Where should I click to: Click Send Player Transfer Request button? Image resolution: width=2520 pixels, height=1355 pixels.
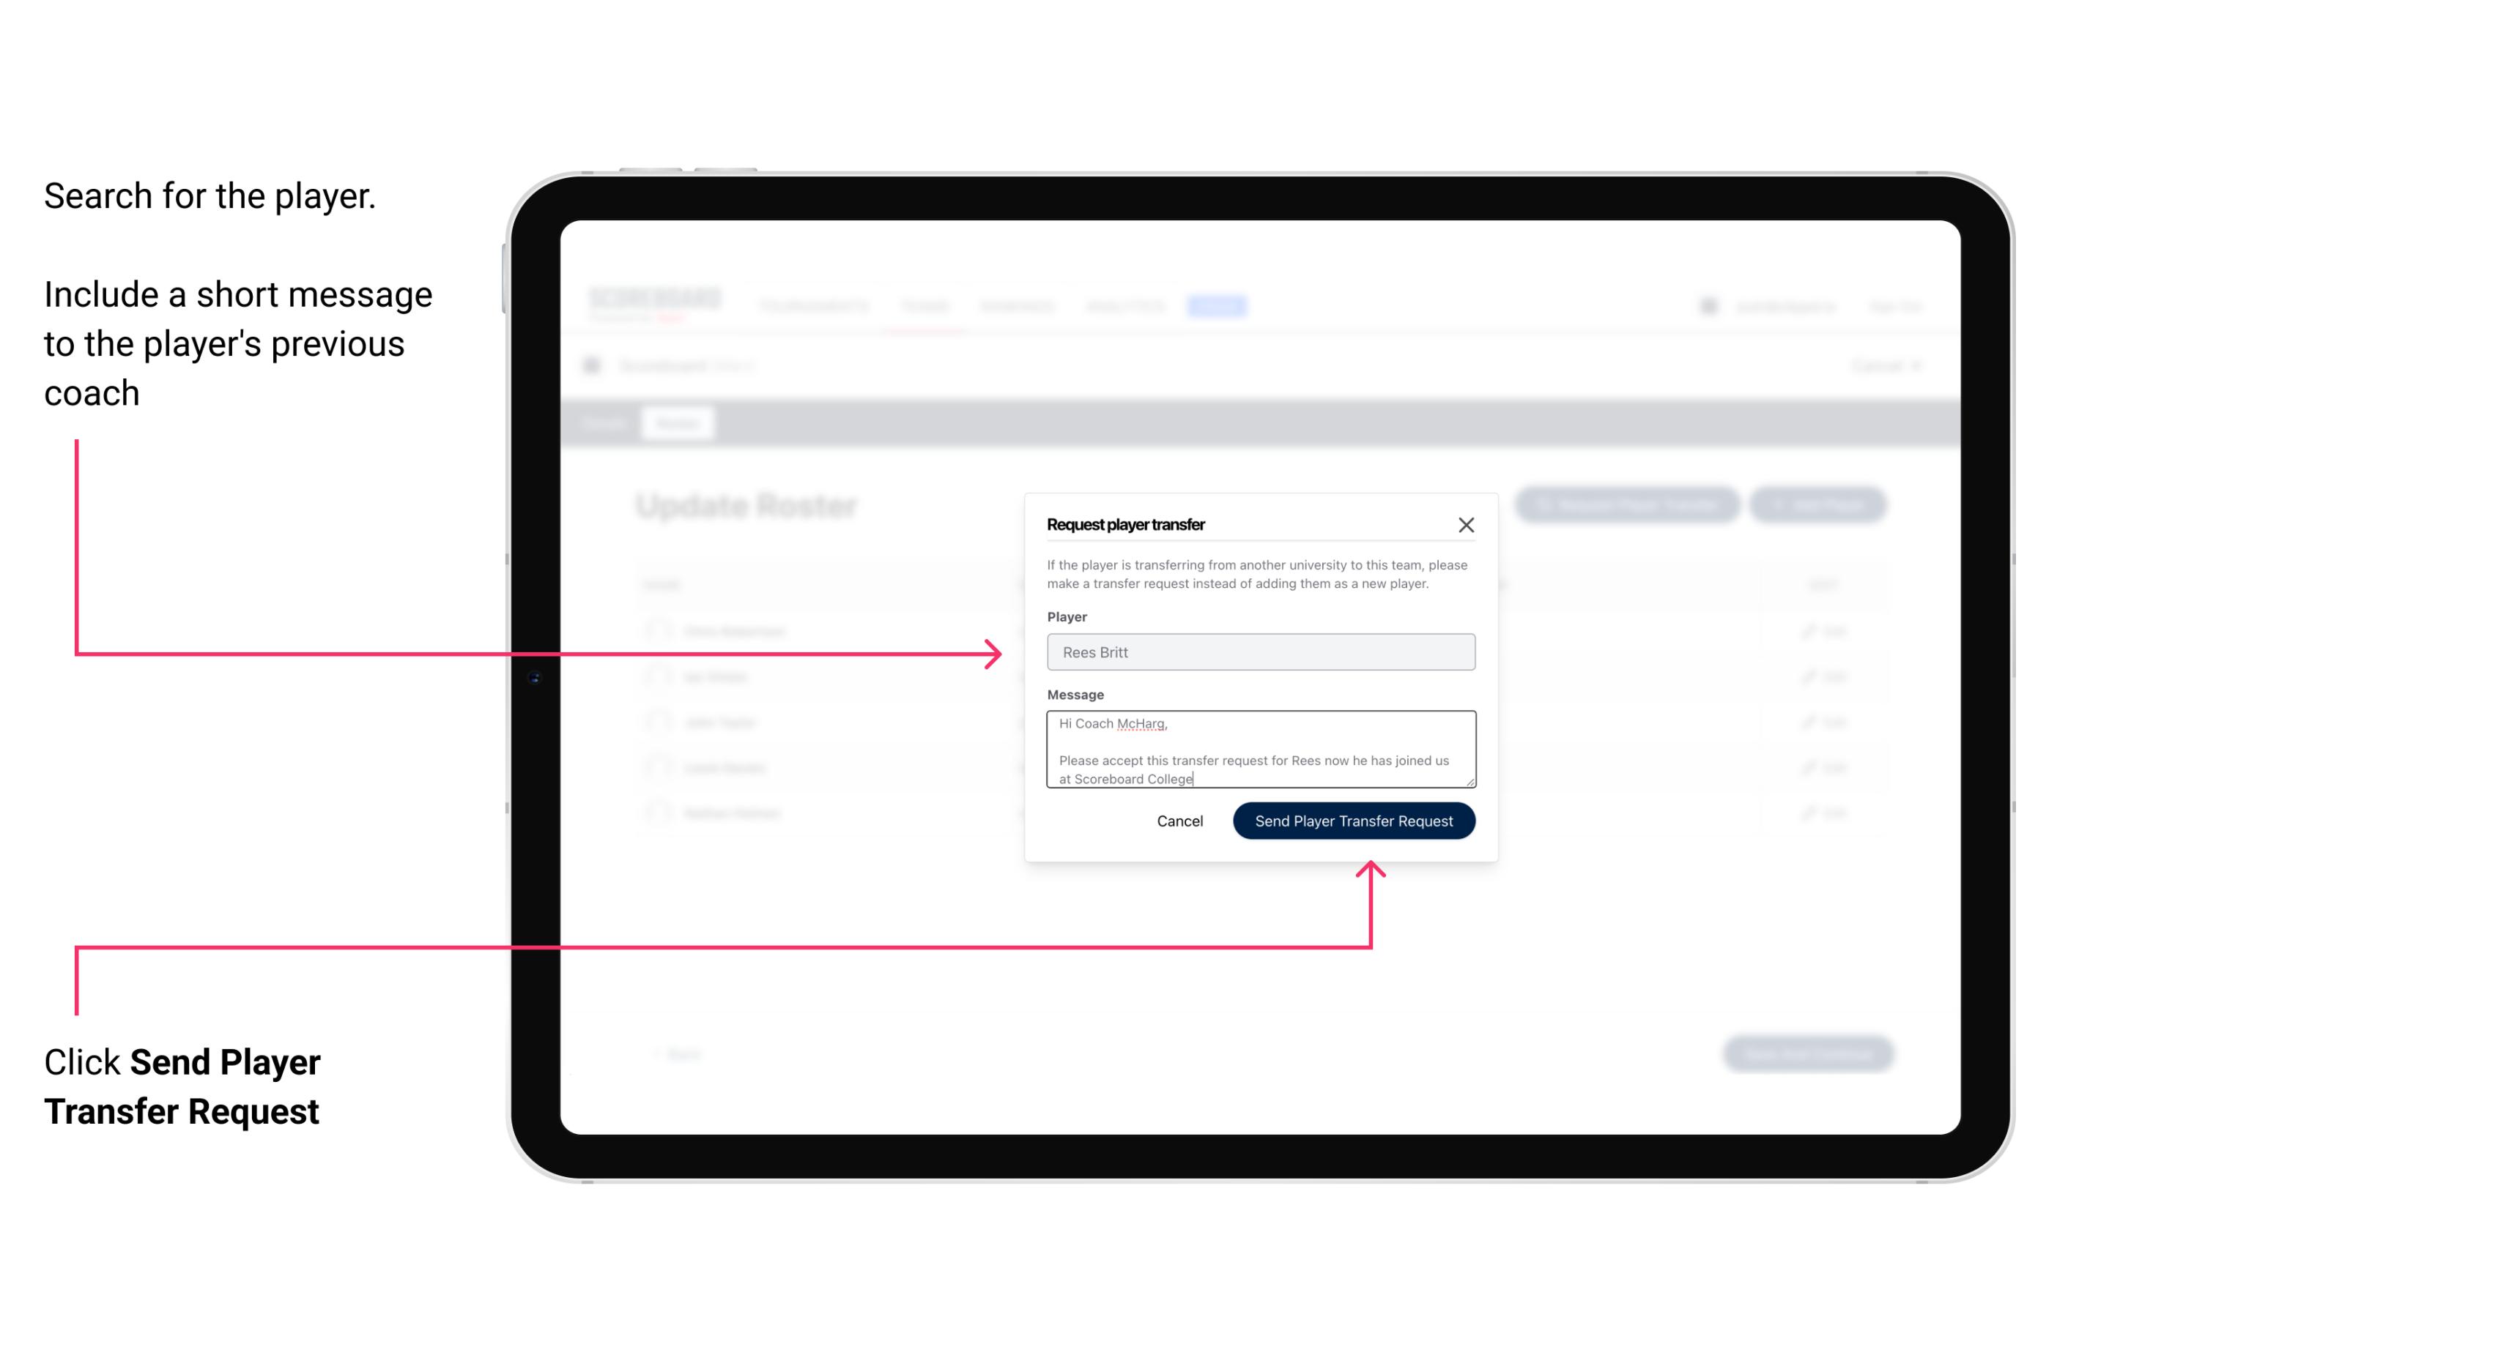(1353, 819)
